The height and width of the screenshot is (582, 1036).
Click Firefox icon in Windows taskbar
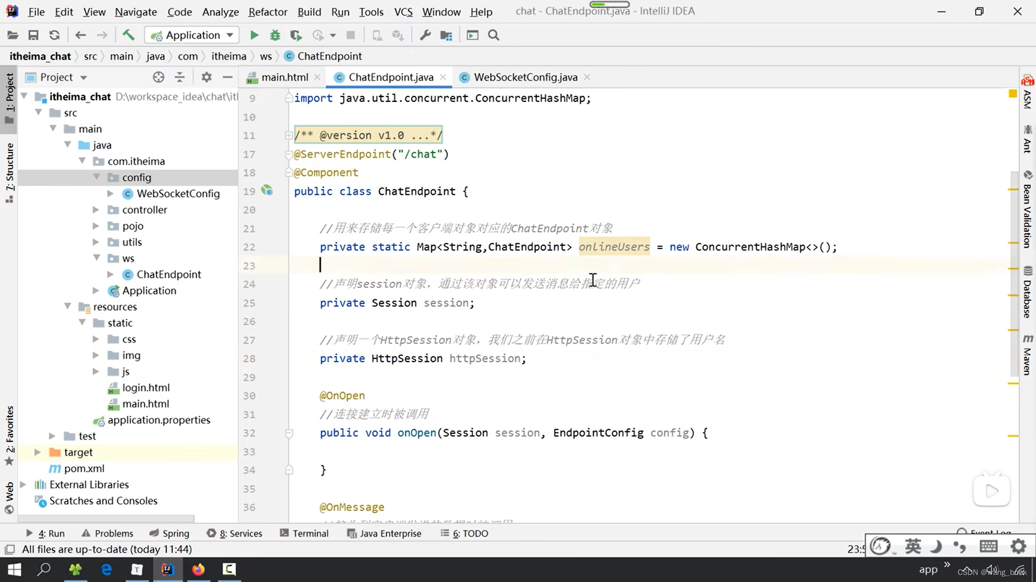(198, 570)
